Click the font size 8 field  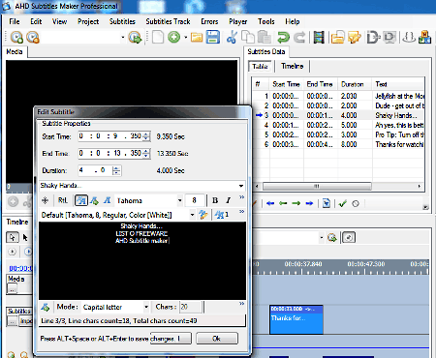(195, 200)
